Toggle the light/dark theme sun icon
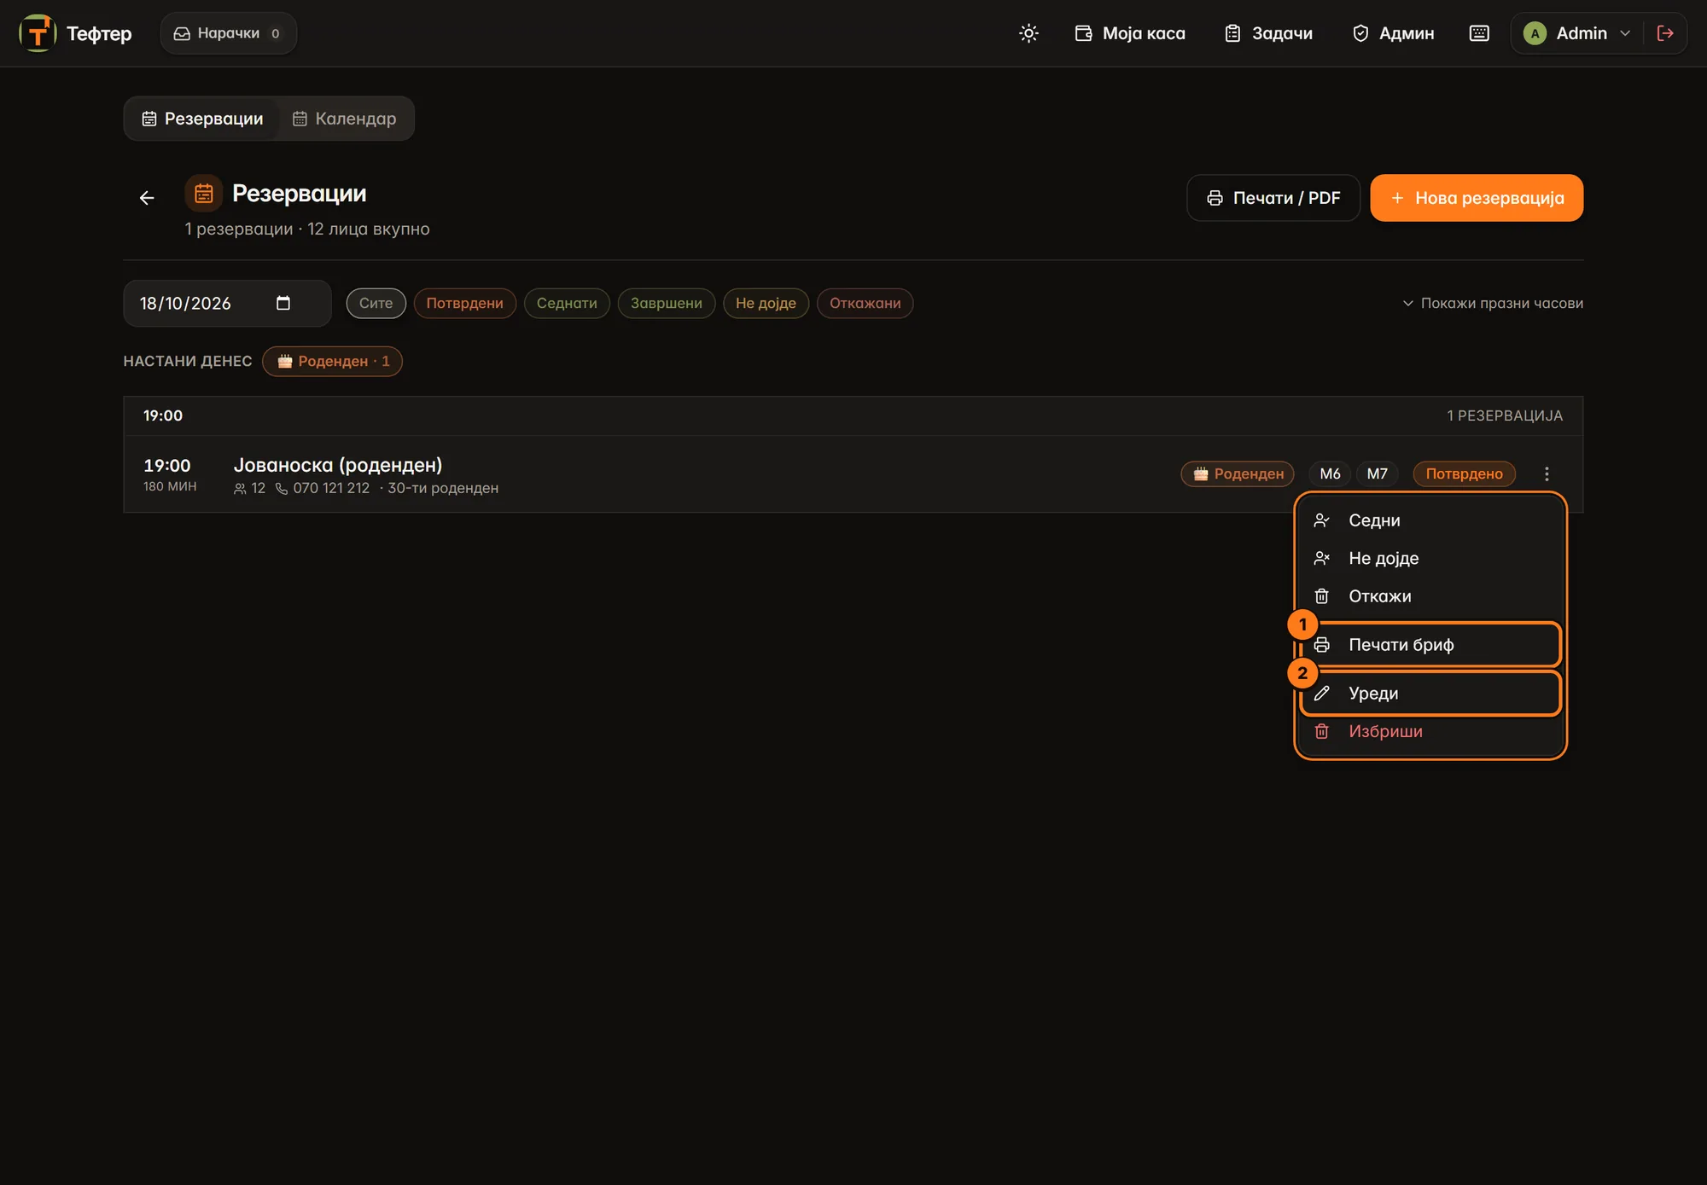This screenshot has width=1707, height=1185. [x=1028, y=33]
